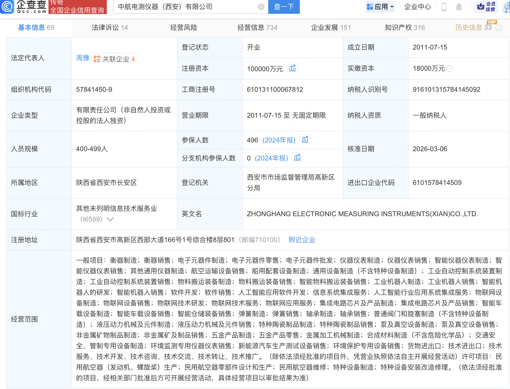
Task: Click the Qichacha logo icon
Action: coord(7,6)
